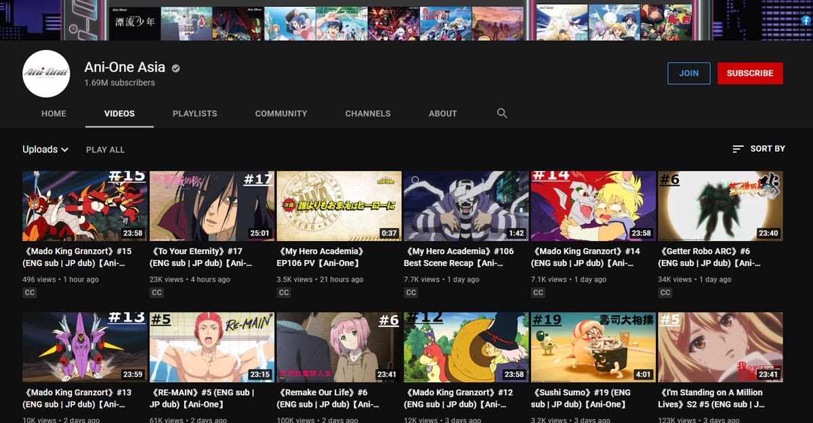Click title 《Mado King Granzort》#14
Viewport: 813px width, 423px height.
point(586,257)
